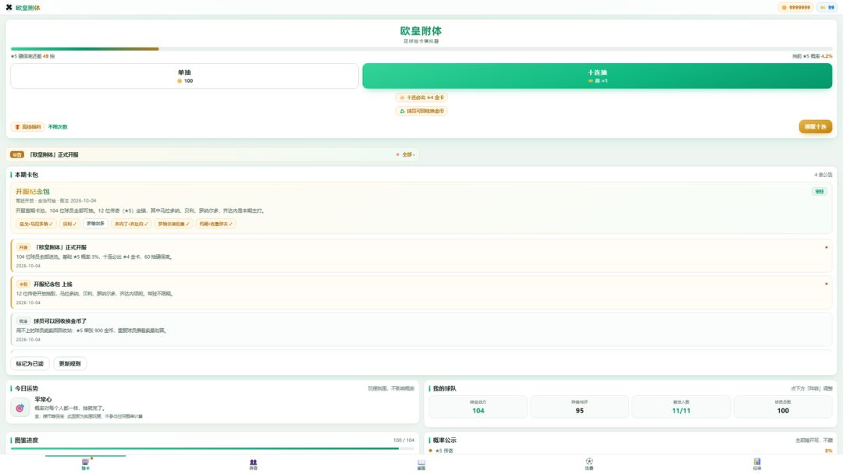Click the 4 条公告 count text

[823, 175]
